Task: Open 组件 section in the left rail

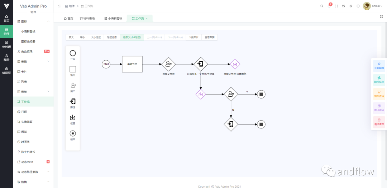Action: 6,31
